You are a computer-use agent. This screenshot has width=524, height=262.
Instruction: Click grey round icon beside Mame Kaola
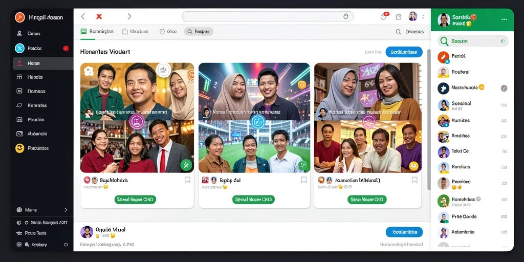pyautogui.click(x=504, y=88)
